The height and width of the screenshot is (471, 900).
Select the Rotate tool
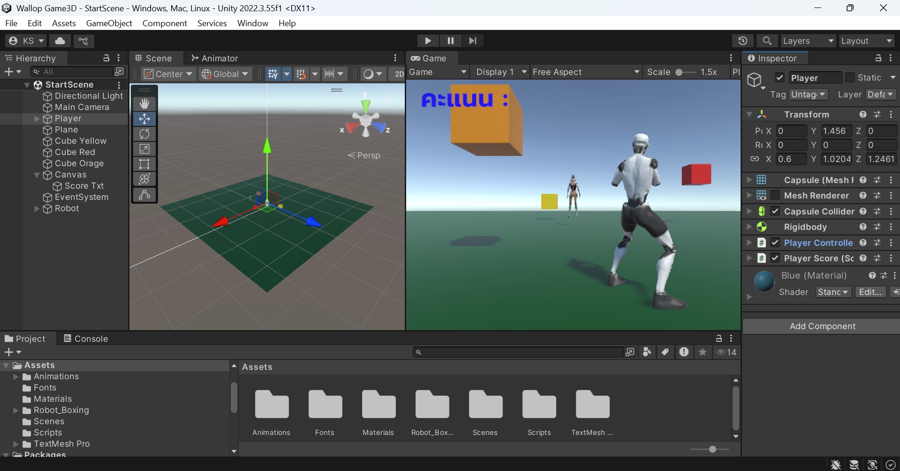(144, 134)
